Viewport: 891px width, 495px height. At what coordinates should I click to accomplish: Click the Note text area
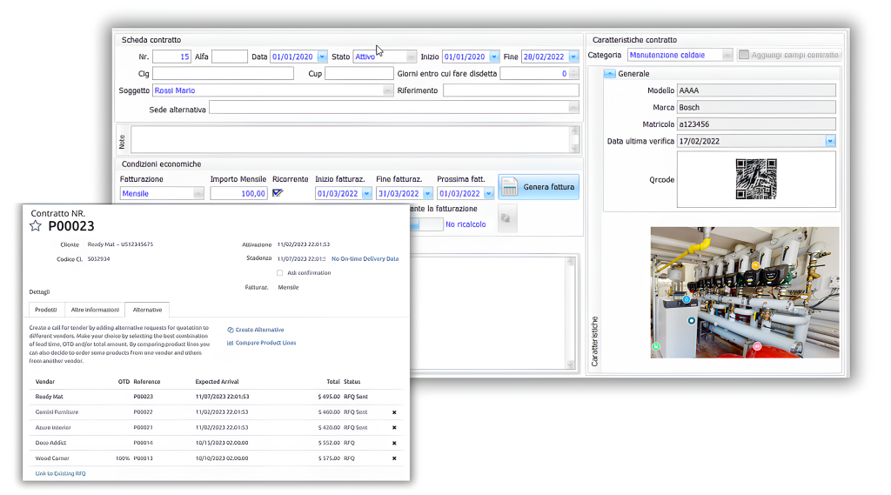[x=351, y=139]
